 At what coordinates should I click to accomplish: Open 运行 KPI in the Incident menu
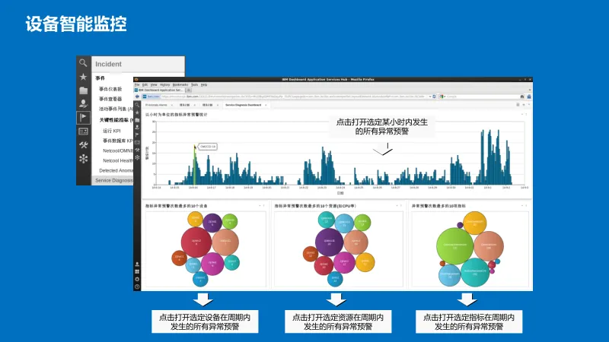coord(111,131)
